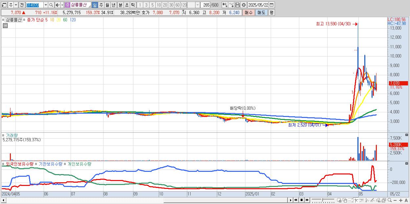Select the 30 interval button
Image resolution: width=410 pixels, height=204 pixels.
(x=171, y=5)
